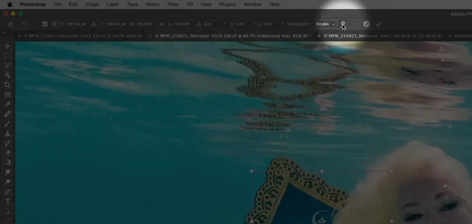Click the W width percentage field
The height and width of the screenshot is (224, 472).
[x=145, y=24]
